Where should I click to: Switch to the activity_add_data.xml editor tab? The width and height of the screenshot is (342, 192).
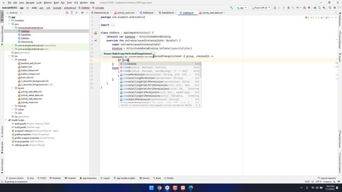click(x=212, y=13)
